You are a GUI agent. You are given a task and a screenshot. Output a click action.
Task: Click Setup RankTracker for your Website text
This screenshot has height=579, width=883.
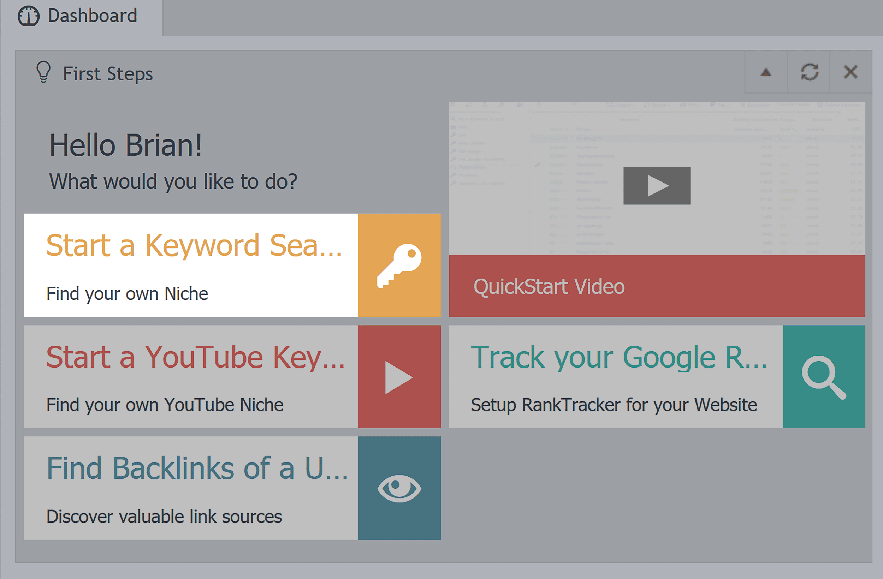pos(614,405)
